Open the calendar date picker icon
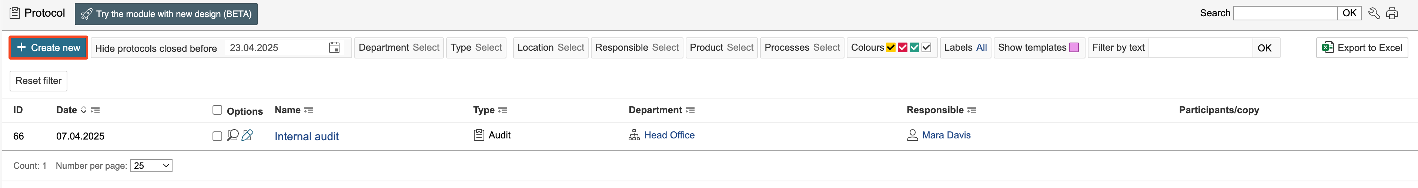Image resolution: width=1418 pixels, height=188 pixels. pos(334,48)
